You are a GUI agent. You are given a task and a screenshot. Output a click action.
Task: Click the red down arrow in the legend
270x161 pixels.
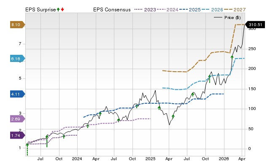pyautogui.click(x=62, y=10)
